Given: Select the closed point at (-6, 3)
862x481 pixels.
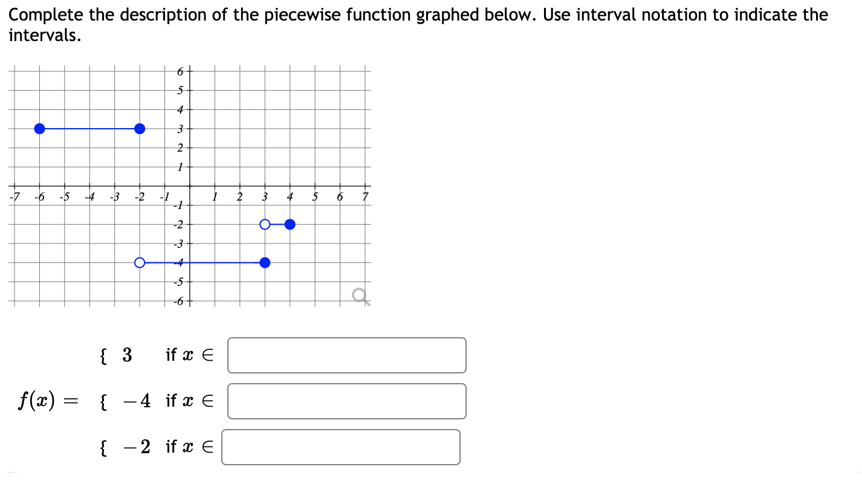Looking at the screenshot, I should [40, 128].
